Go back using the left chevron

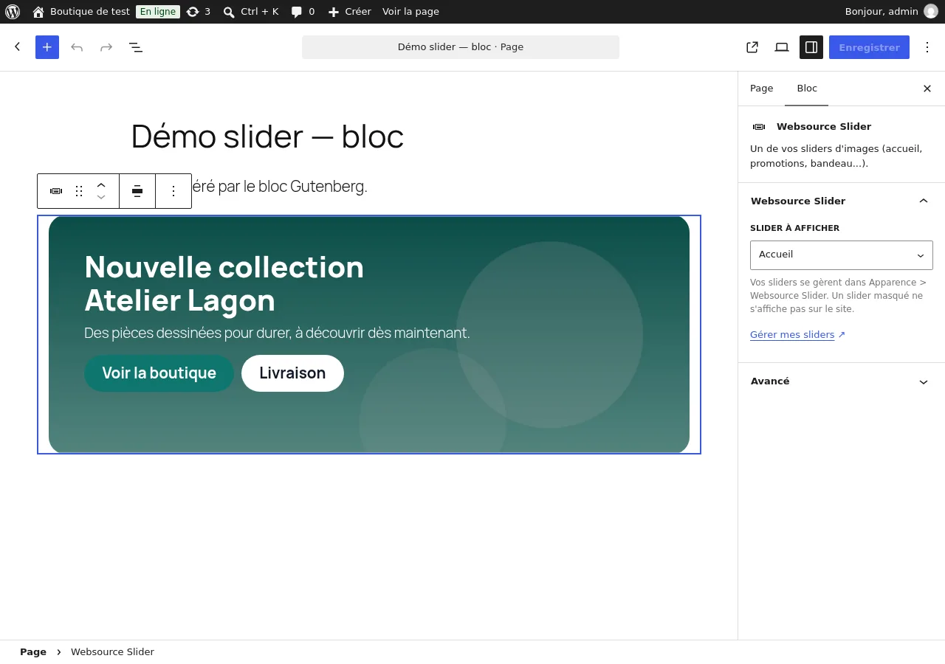(18, 47)
